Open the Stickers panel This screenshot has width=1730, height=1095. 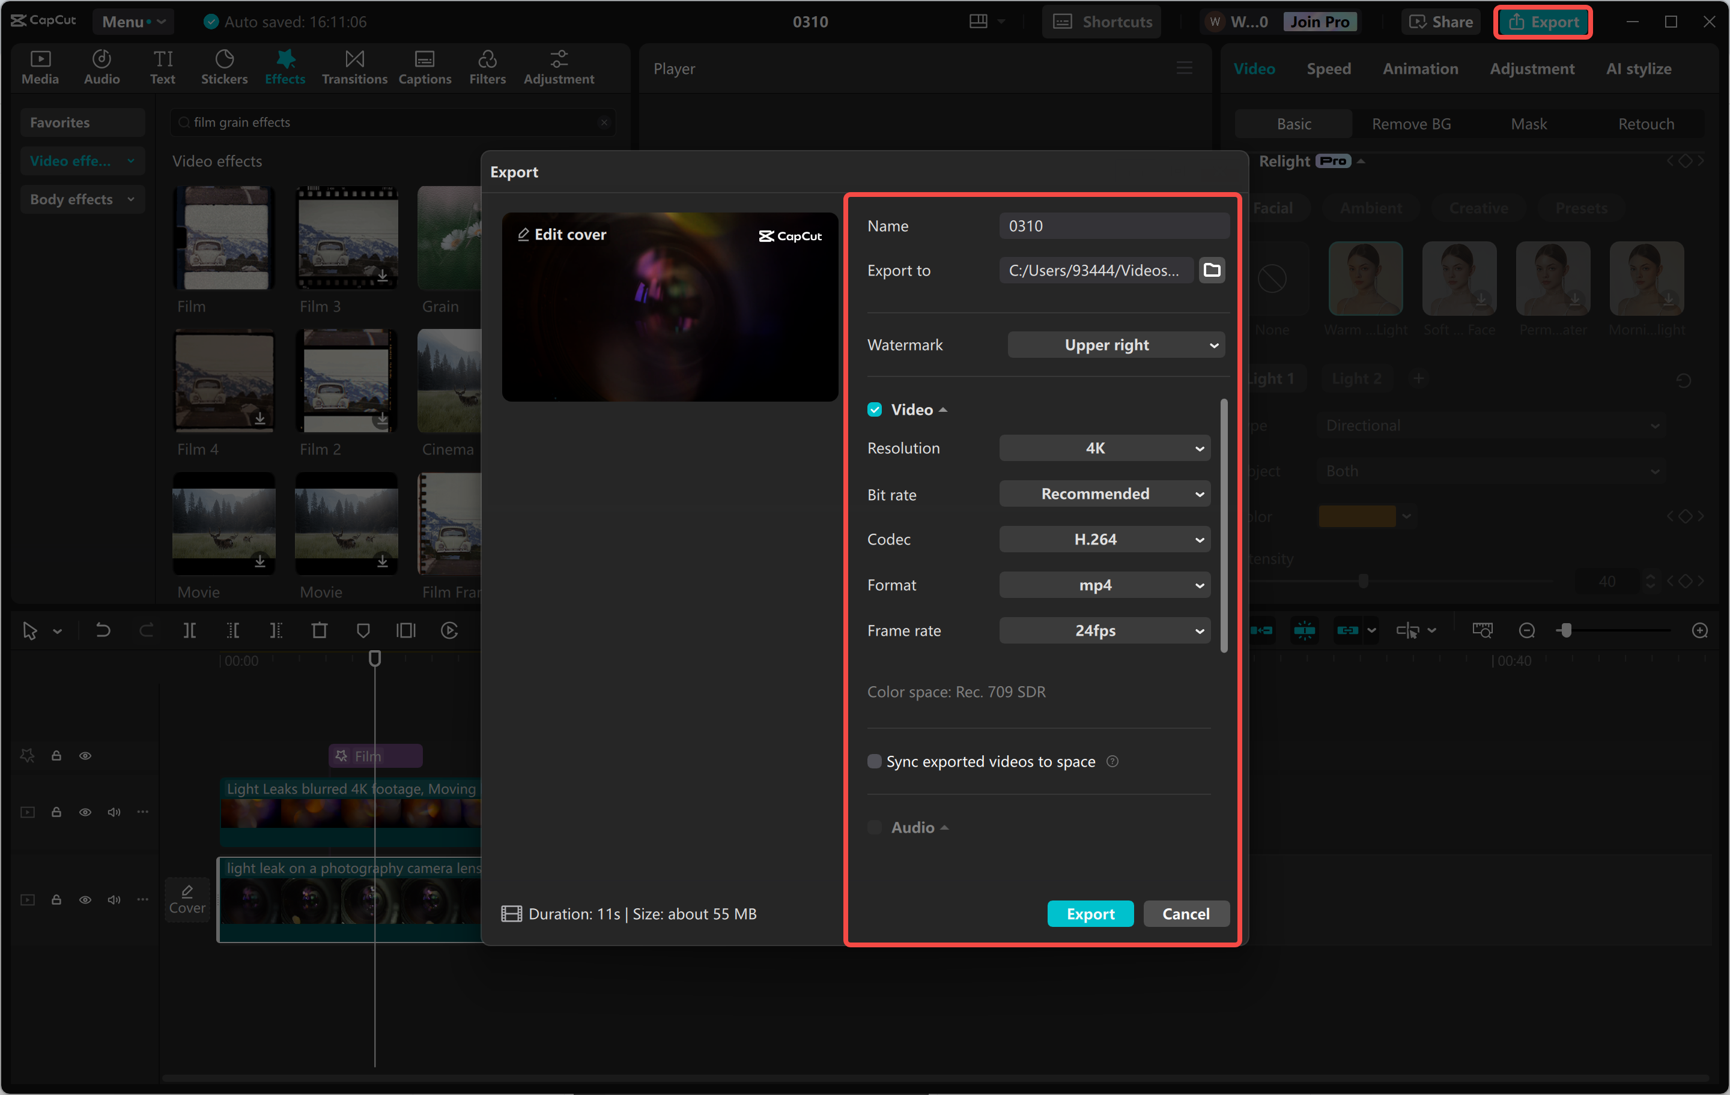pos(223,67)
